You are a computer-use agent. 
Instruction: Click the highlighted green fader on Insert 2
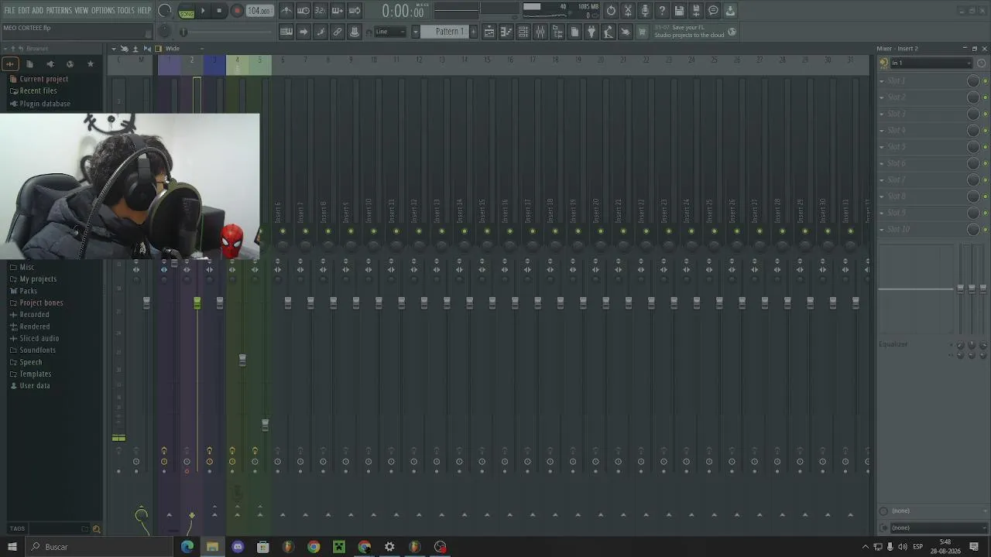pos(197,303)
